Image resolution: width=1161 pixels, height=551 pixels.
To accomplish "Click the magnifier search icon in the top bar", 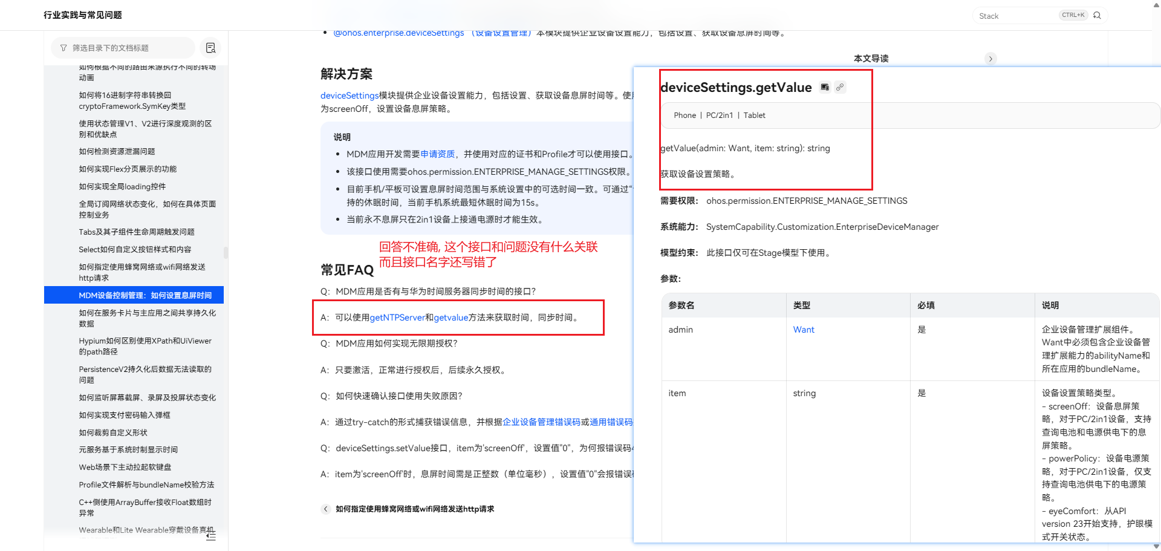I will (x=1098, y=15).
